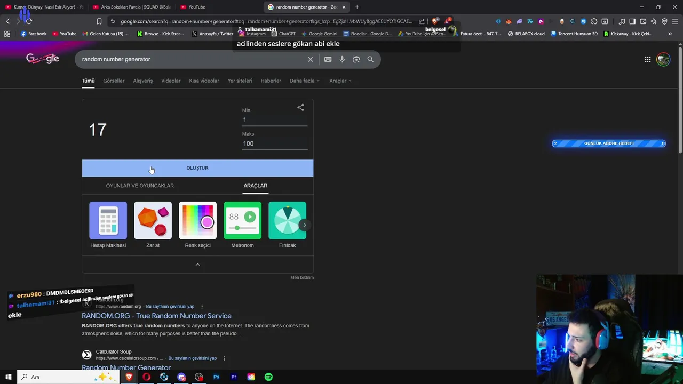Screen dimensions: 683x384
Task: Open a new browser tab with plus
Action: [357, 7]
